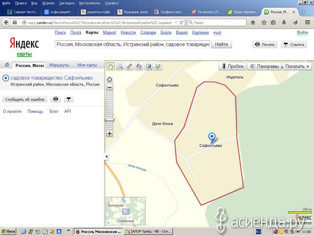Open the Инструменты menu
Screen dimensions: 314x236
coord(90,3)
